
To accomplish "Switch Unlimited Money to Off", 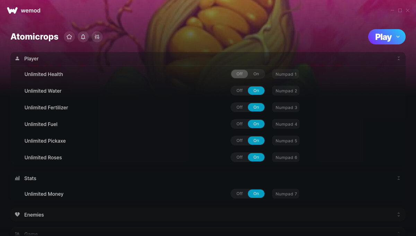I will [x=240, y=194].
